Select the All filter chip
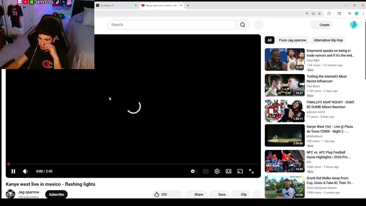 tap(270, 40)
